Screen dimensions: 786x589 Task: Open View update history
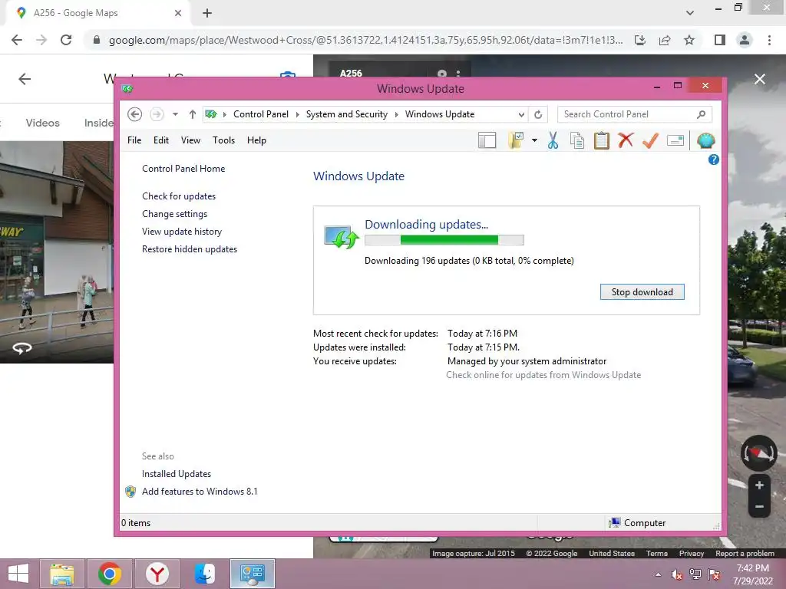coord(182,232)
